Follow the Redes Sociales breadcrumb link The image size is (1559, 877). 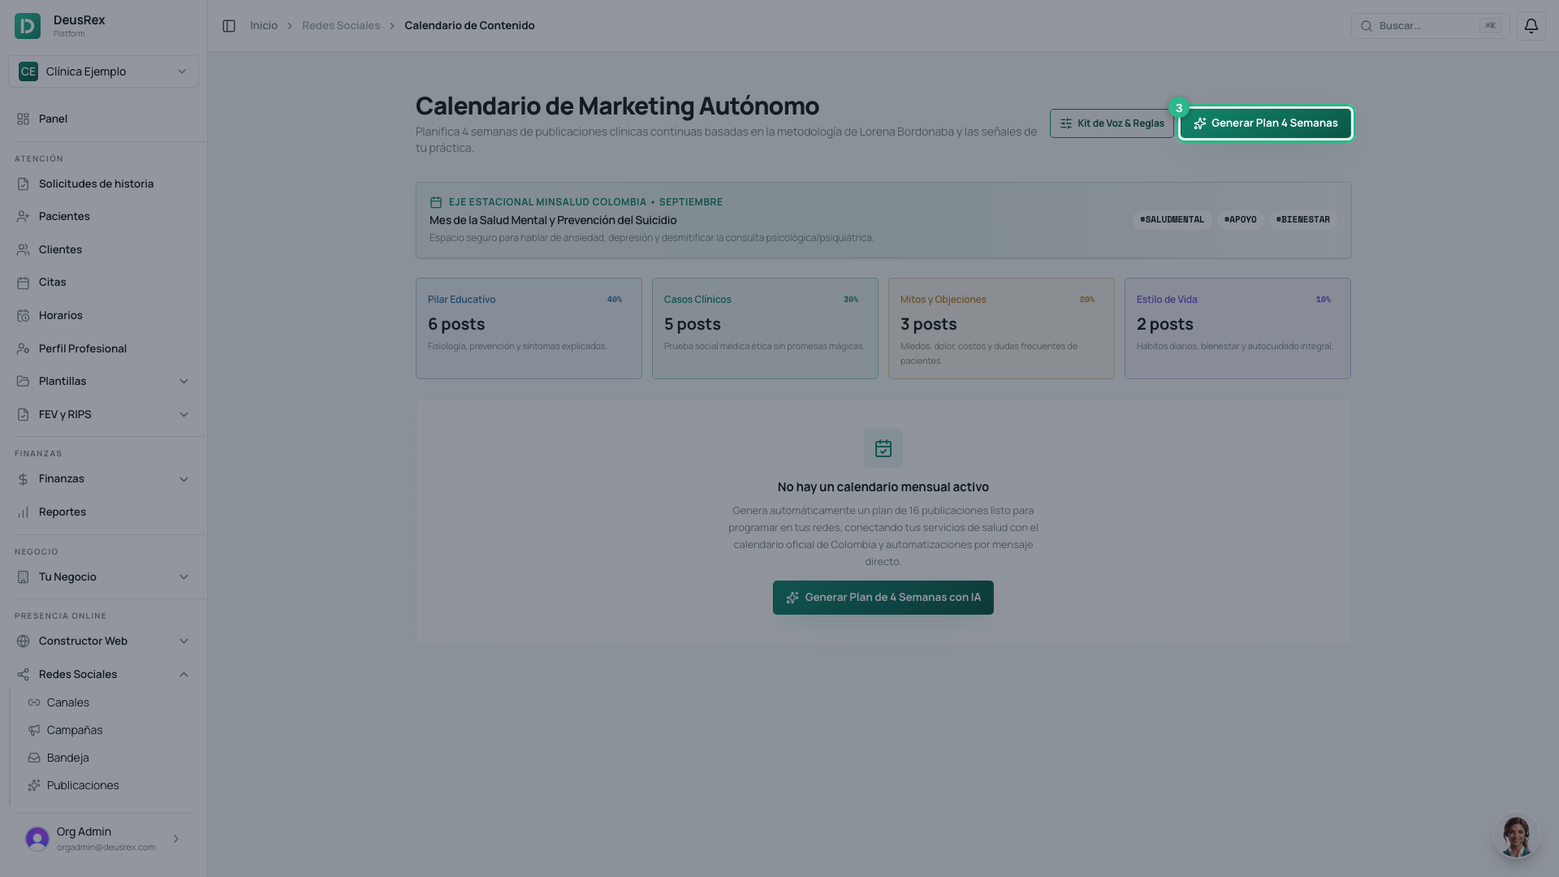point(341,26)
